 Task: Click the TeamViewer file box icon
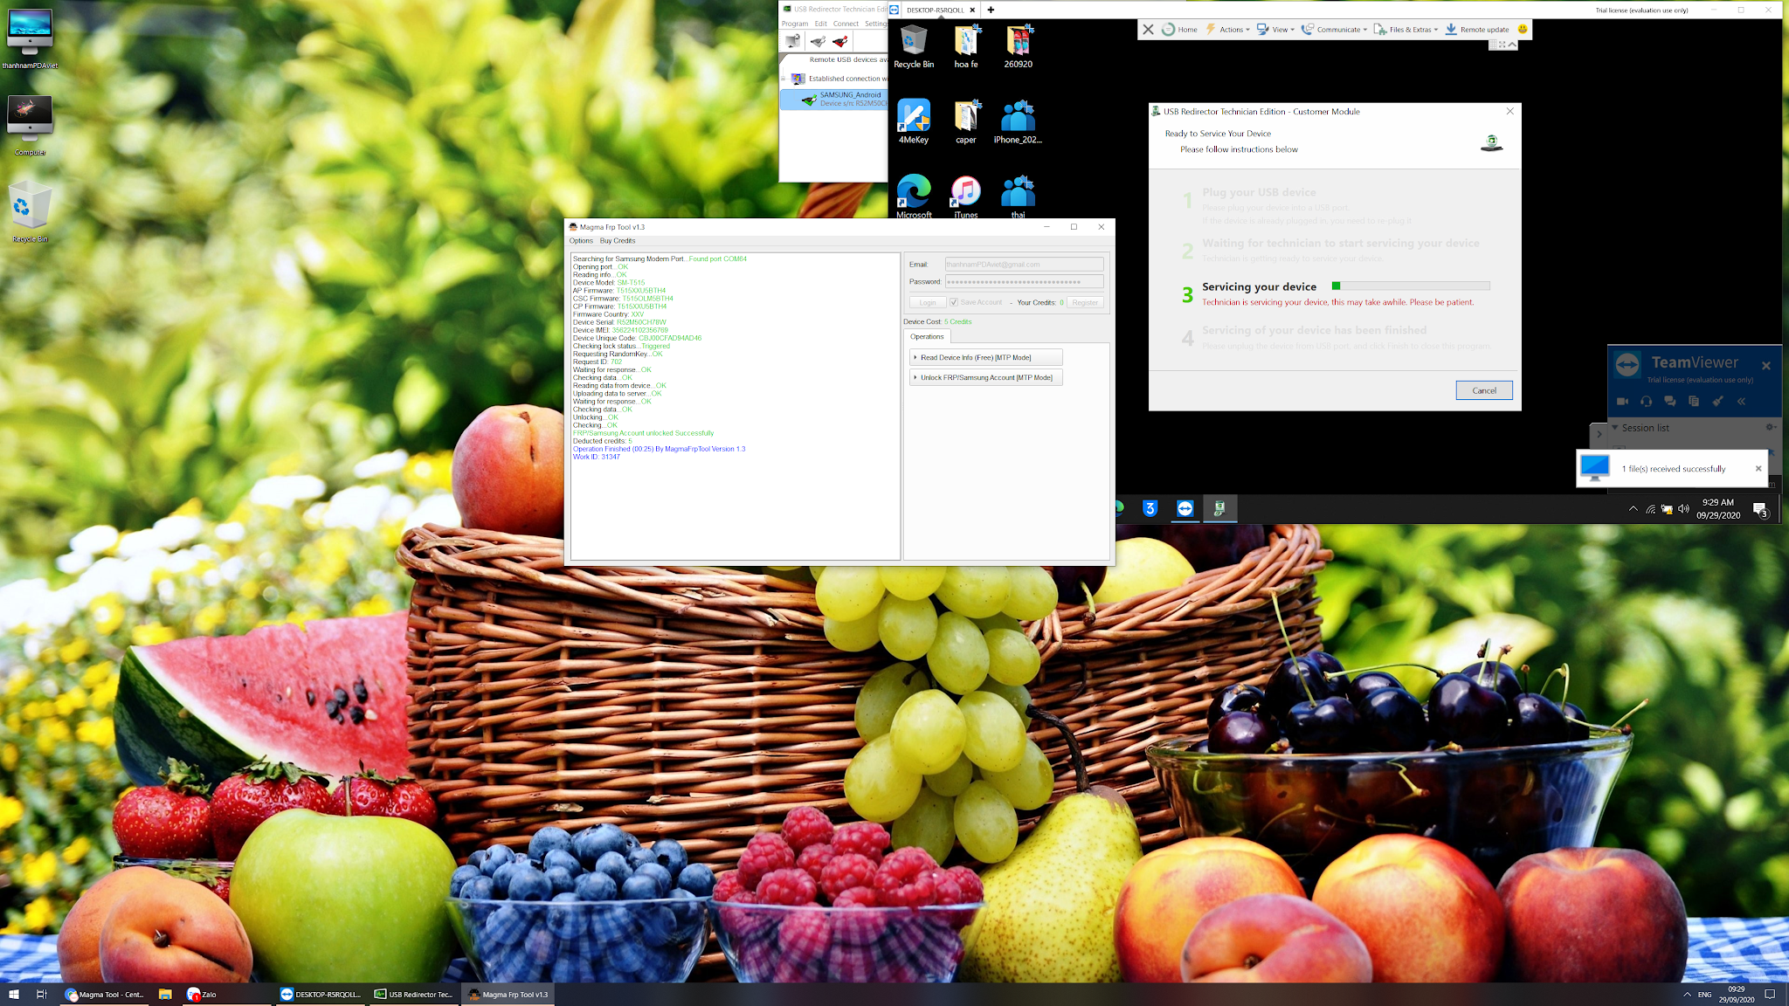click(1693, 401)
